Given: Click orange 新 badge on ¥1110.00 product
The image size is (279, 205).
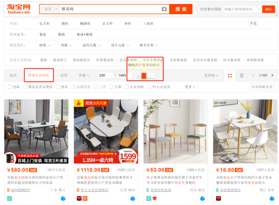Looking at the screenshot, I should tap(85, 198).
